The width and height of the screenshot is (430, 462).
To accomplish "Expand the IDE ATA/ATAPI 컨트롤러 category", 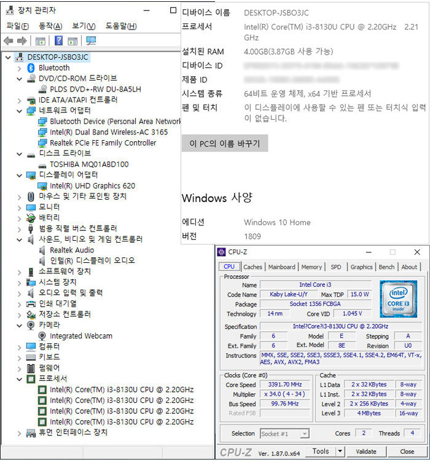I will 20,101.
